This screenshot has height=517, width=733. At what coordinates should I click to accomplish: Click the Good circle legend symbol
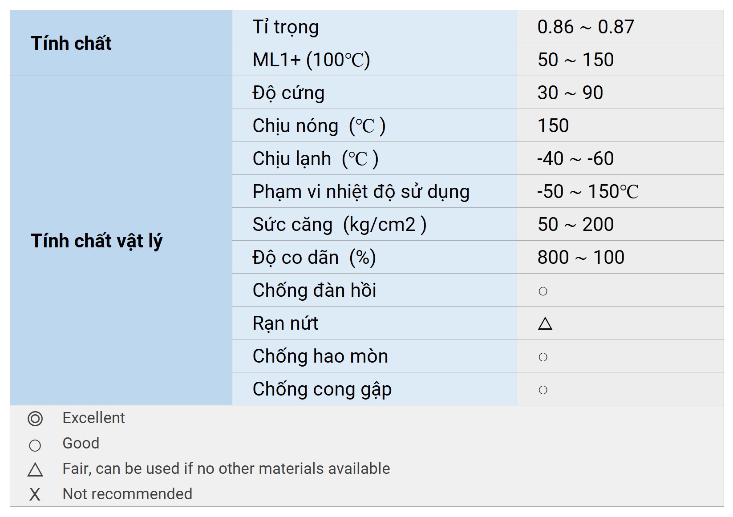(35, 445)
